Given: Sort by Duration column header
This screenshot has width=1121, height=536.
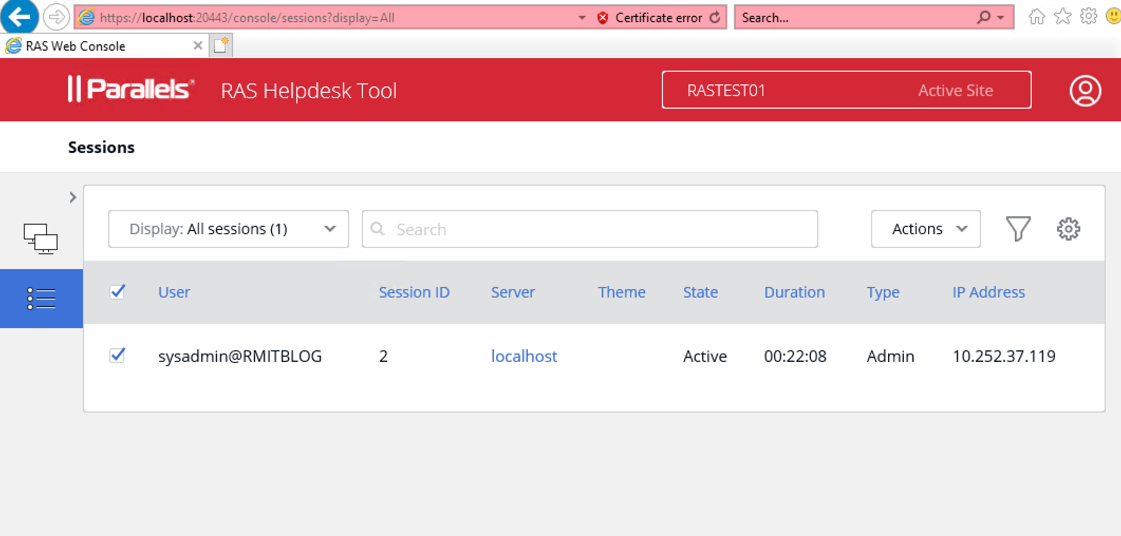Looking at the screenshot, I should click(x=795, y=292).
